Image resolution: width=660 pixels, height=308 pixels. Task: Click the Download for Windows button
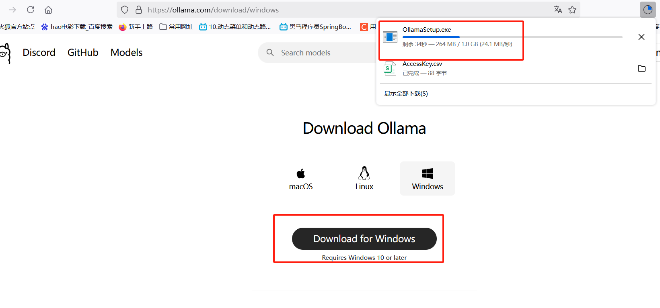(364, 239)
